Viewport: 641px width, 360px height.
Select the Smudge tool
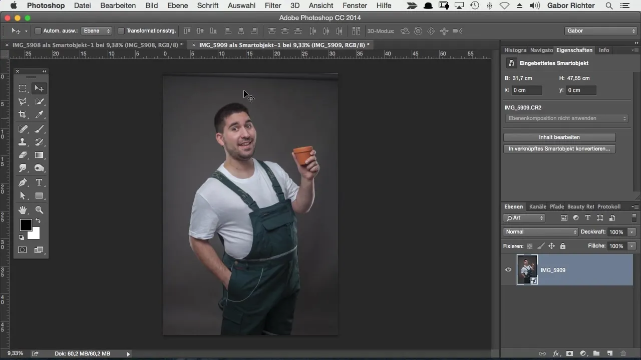(23, 168)
